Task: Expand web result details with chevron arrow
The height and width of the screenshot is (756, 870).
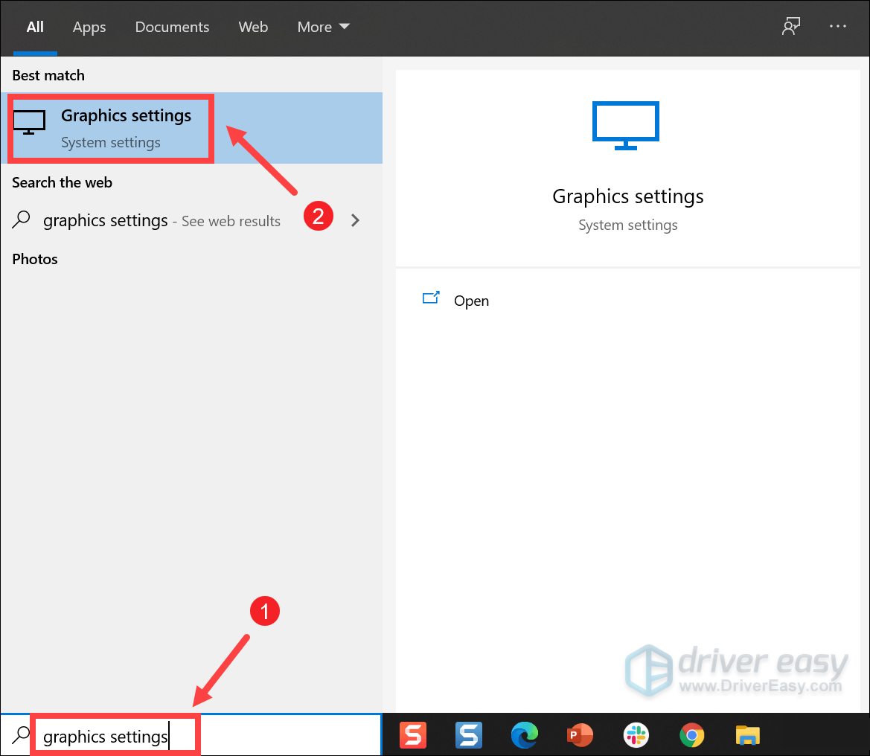Action: click(356, 220)
